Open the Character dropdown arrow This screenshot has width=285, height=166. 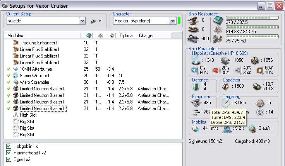click(173, 21)
